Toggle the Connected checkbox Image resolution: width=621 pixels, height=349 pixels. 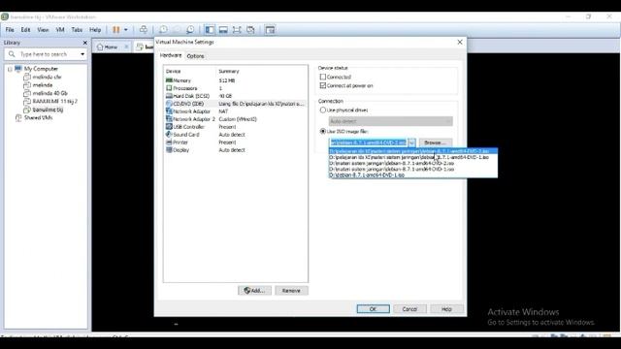[323, 77]
